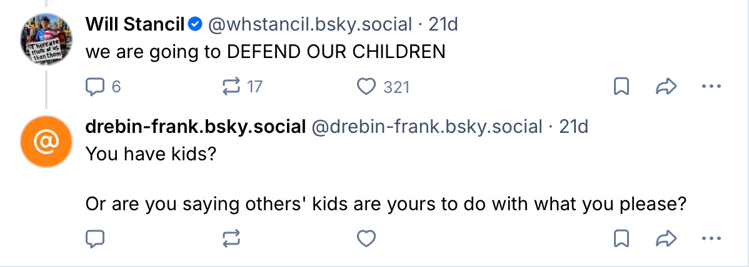The height and width of the screenshot is (267, 749).
Task: Share drebin-frank's reply
Action: coord(666,238)
